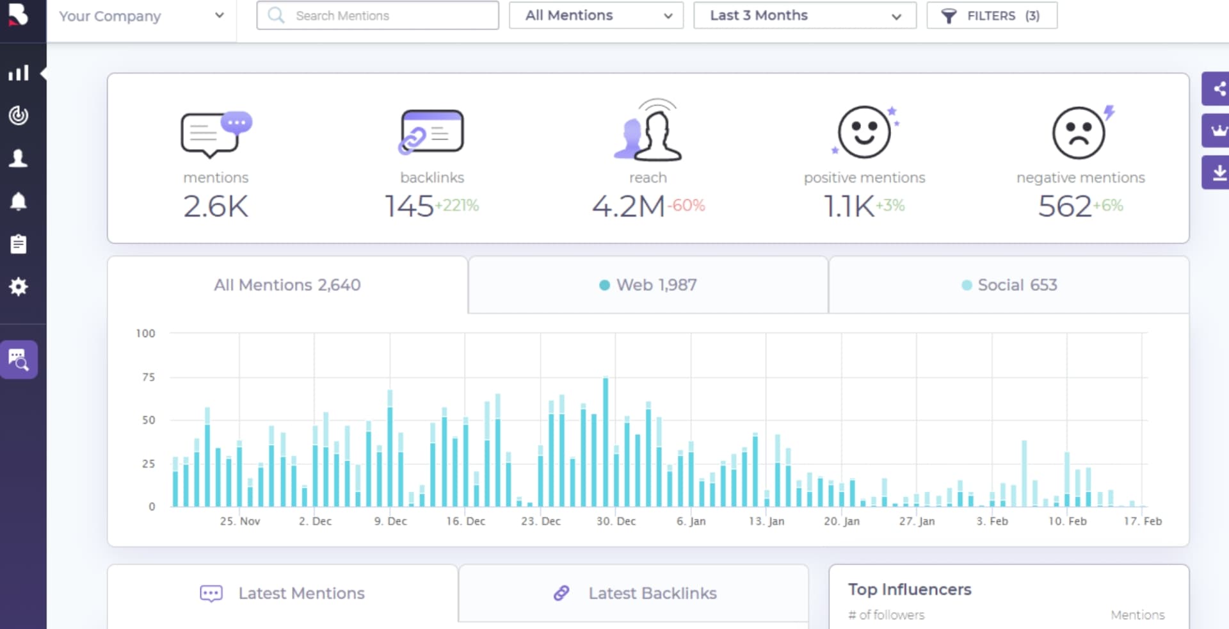Image resolution: width=1229 pixels, height=629 pixels.
Task: Click the reach people broadcast icon
Action: [648, 131]
